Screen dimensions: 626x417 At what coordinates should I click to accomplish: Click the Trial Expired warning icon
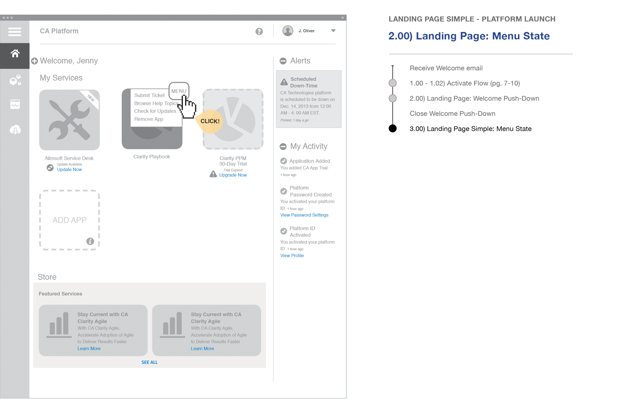[x=213, y=174]
